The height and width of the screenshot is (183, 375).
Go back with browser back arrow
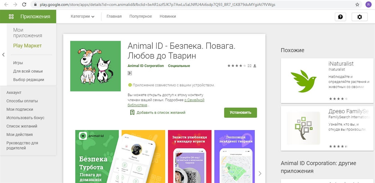click(x=6, y=4)
